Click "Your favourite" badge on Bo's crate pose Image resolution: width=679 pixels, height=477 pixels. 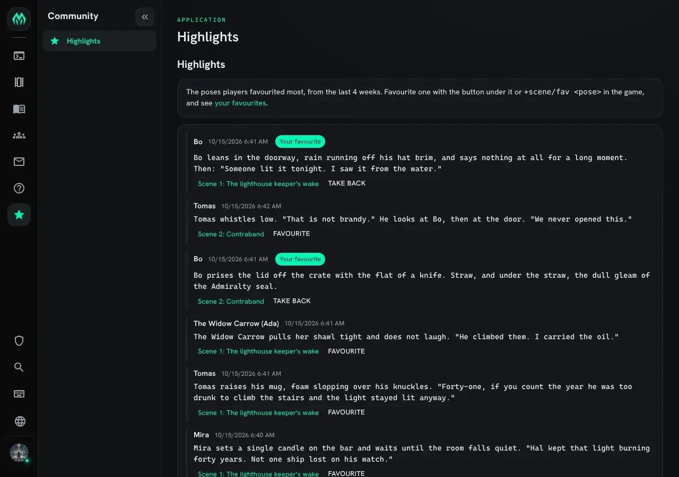tap(300, 259)
